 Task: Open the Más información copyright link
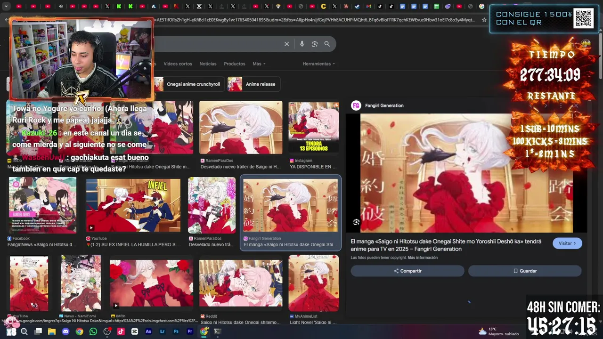pyautogui.click(x=423, y=258)
